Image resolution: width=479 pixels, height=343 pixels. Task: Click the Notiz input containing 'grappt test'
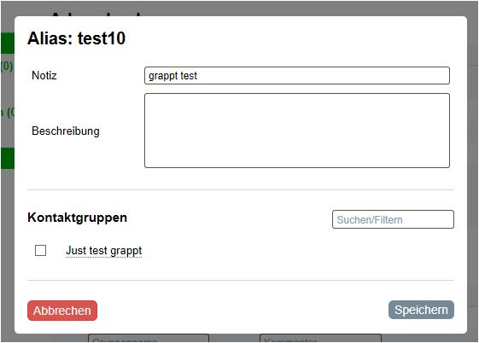coord(296,75)
